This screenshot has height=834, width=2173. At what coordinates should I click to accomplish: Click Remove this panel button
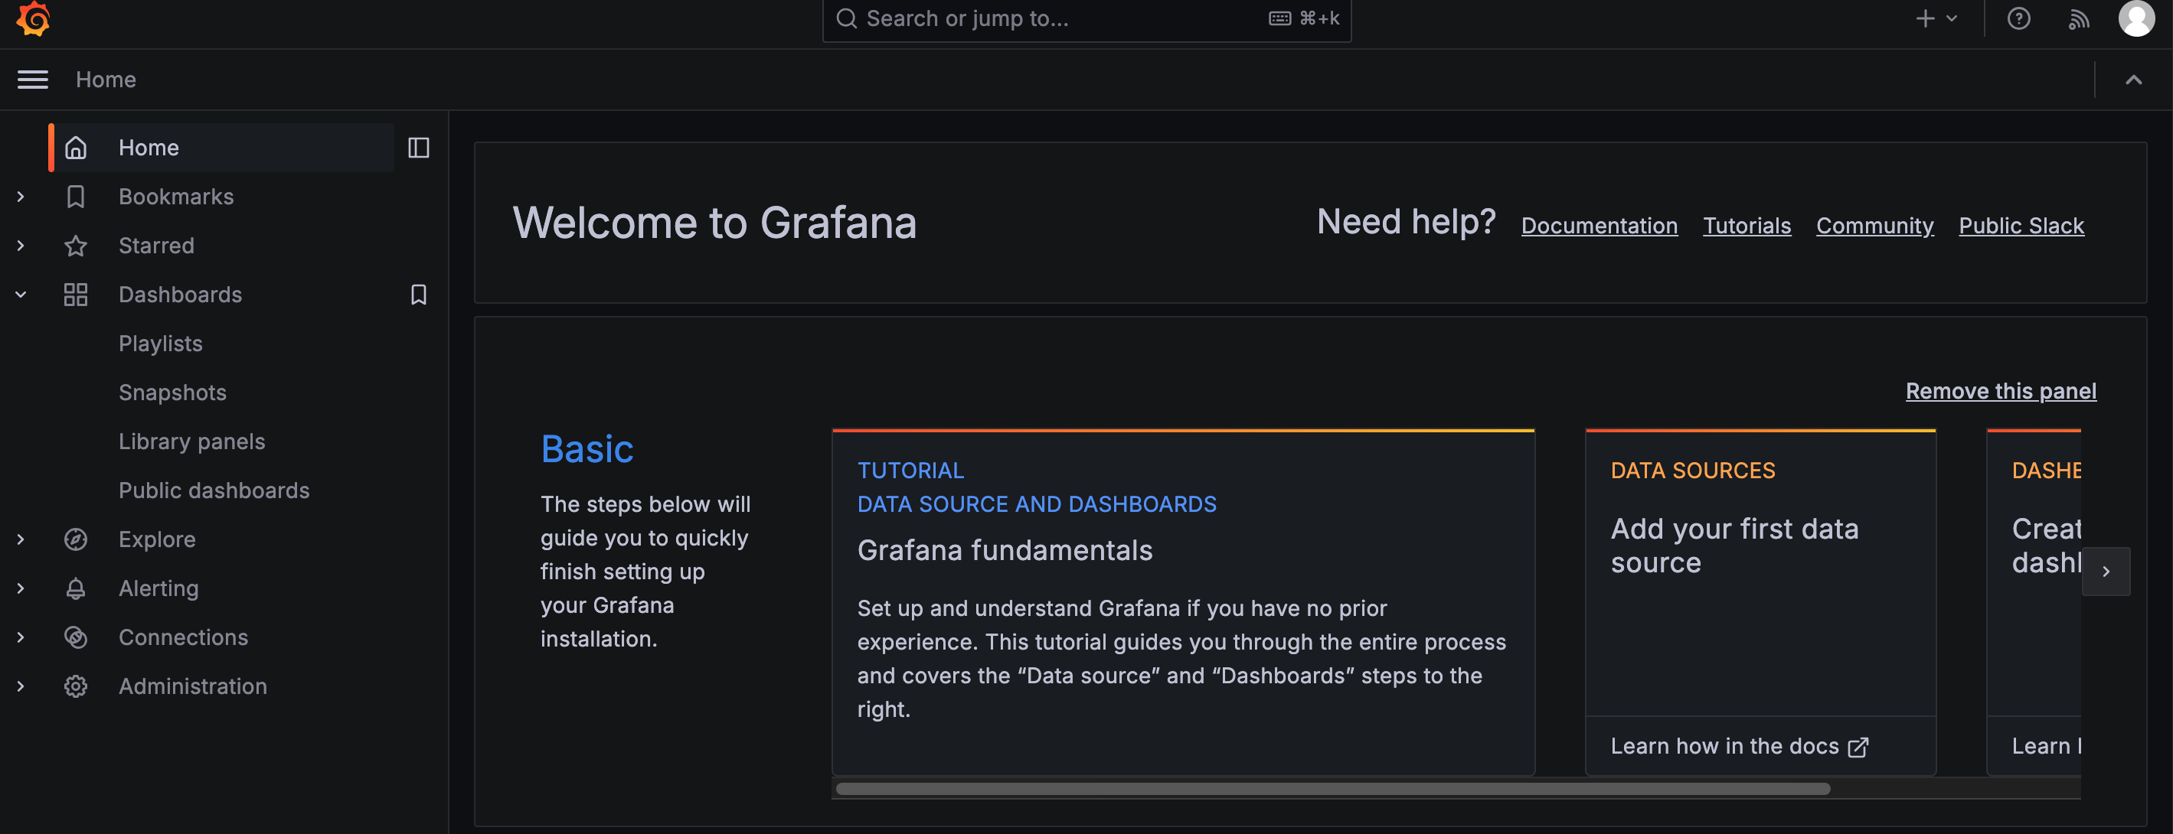click(x=2000, y=389)
